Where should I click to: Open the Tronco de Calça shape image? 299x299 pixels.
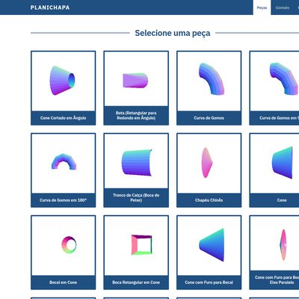(136, 161)
